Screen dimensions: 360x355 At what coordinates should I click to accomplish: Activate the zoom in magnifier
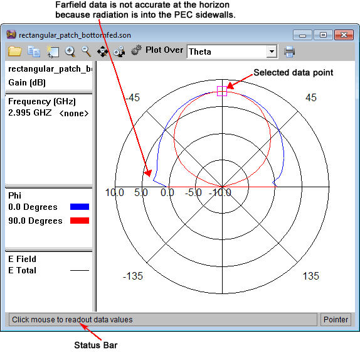pyautogui.click(x=70, y=52)
